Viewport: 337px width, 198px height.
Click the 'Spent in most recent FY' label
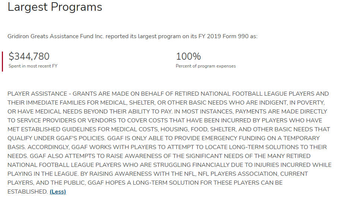(x=33, y=66)
